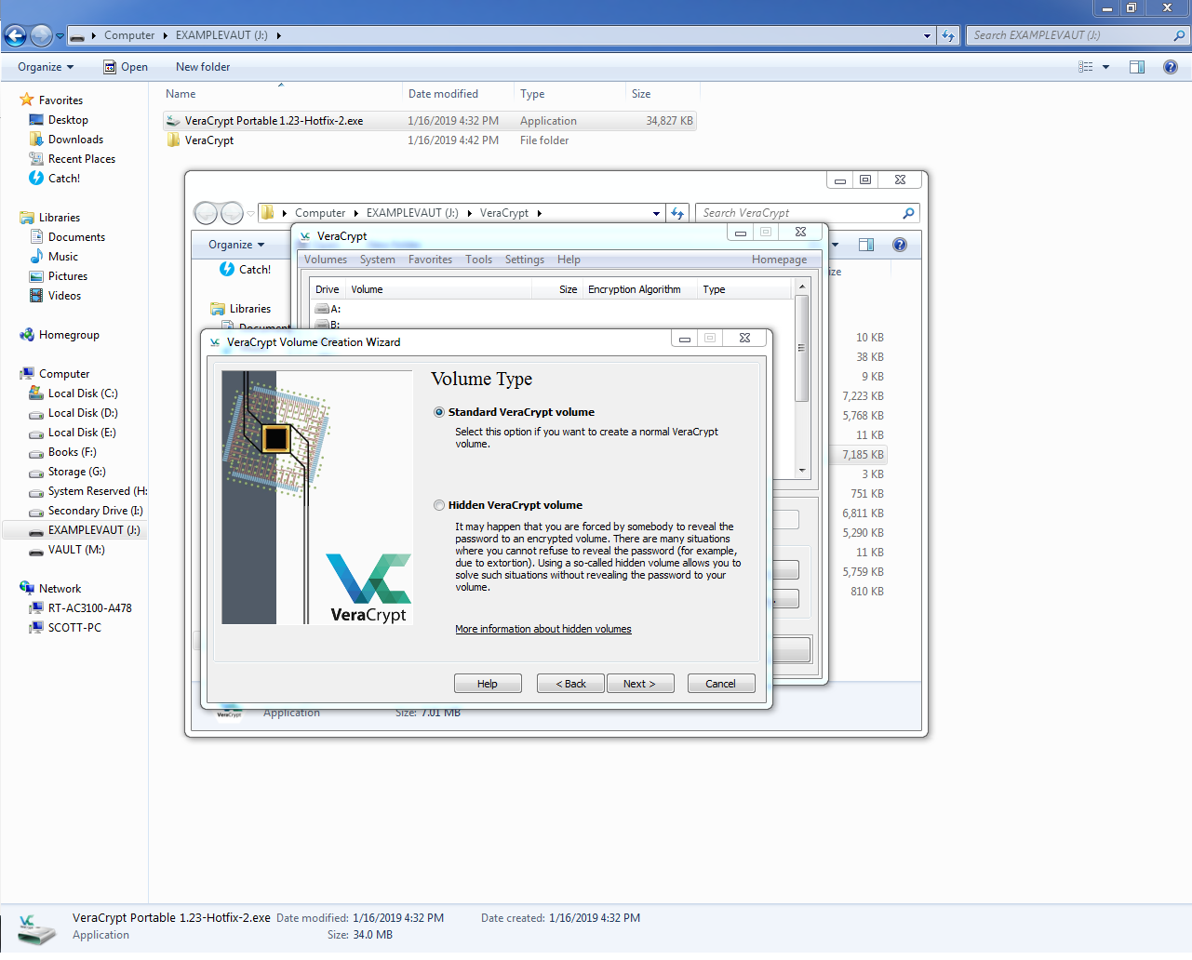The image size is (1192, 960).
Task: Open the EXAMPLEVAUT (J:) address bar history dropdown
Action: (x=927, y=36)
